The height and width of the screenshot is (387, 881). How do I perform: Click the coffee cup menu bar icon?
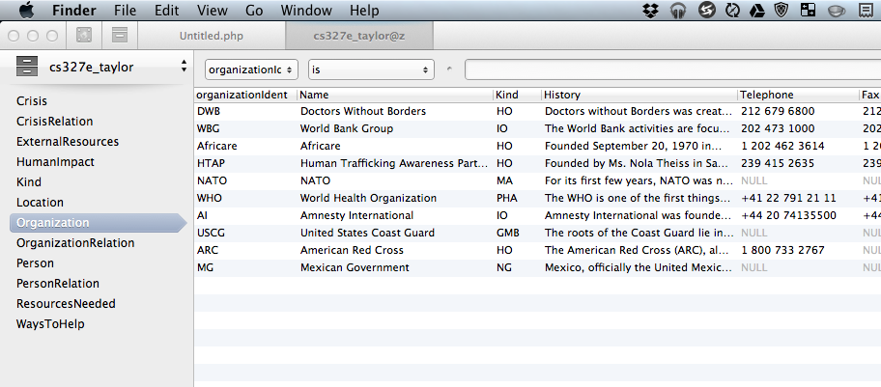click(837, 11)
